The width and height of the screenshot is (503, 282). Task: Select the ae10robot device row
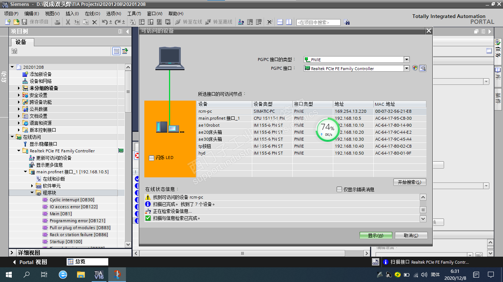point(312,125)
